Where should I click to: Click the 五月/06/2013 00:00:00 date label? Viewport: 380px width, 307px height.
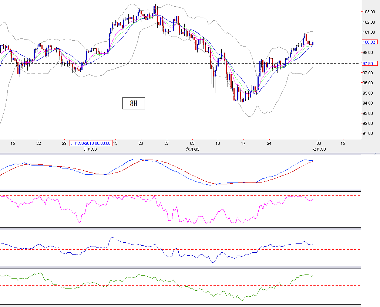[91, 144]
